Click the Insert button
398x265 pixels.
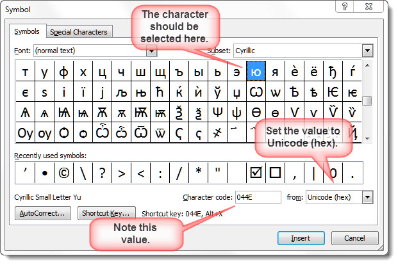[x=301, y=237]
